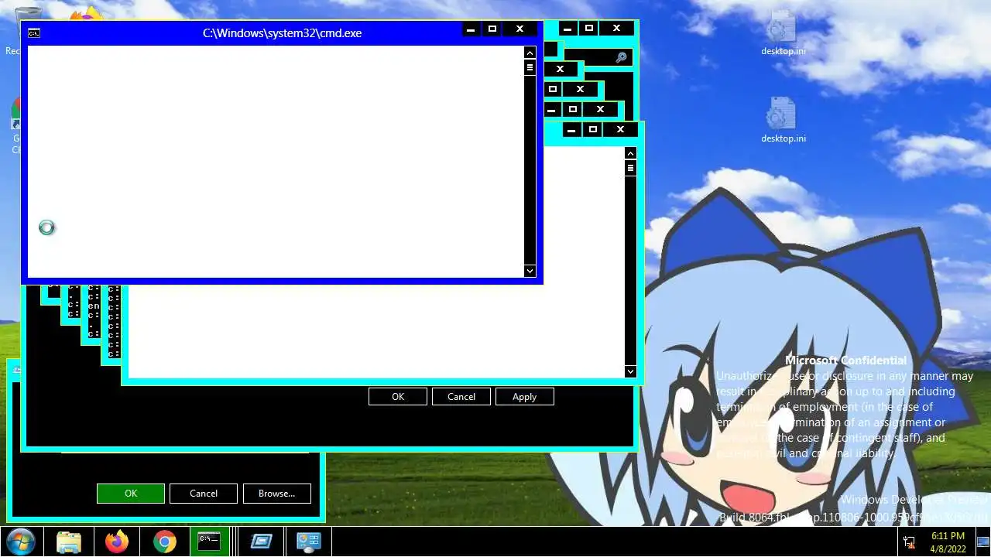Viewport: 991px width, 557px height.
Task: Click the green OK button in Run dialog
Action: (x=131, y=494)
